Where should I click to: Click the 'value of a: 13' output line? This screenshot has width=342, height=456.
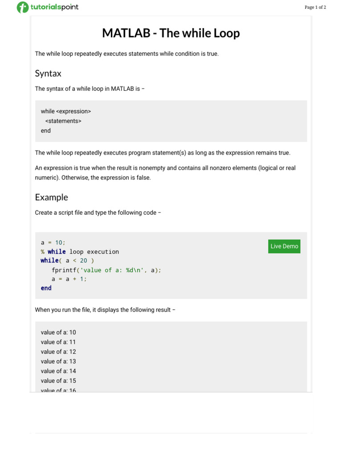(x=58, y=362)
